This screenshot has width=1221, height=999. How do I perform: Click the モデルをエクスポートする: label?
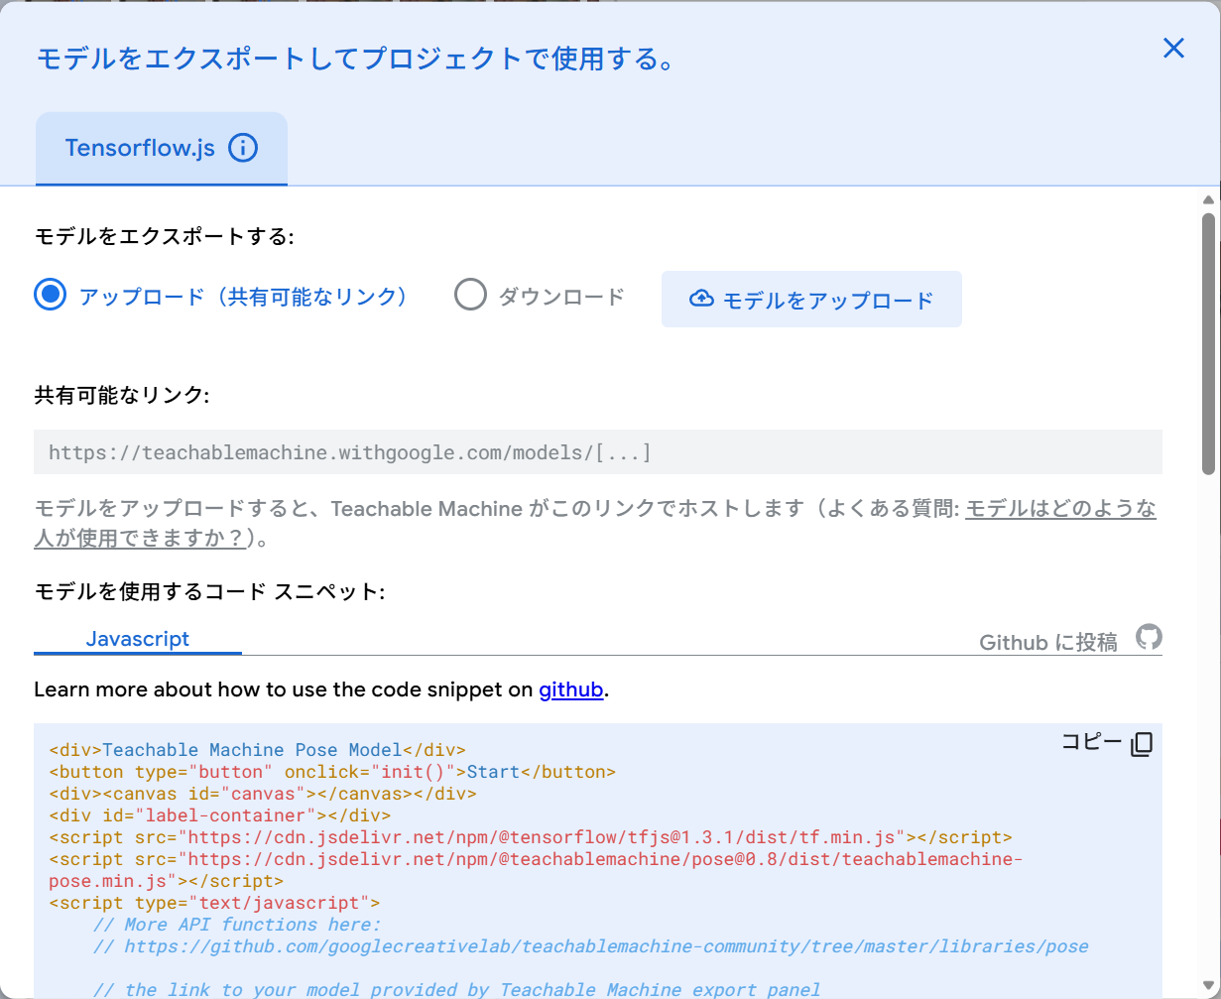point(165,236)
